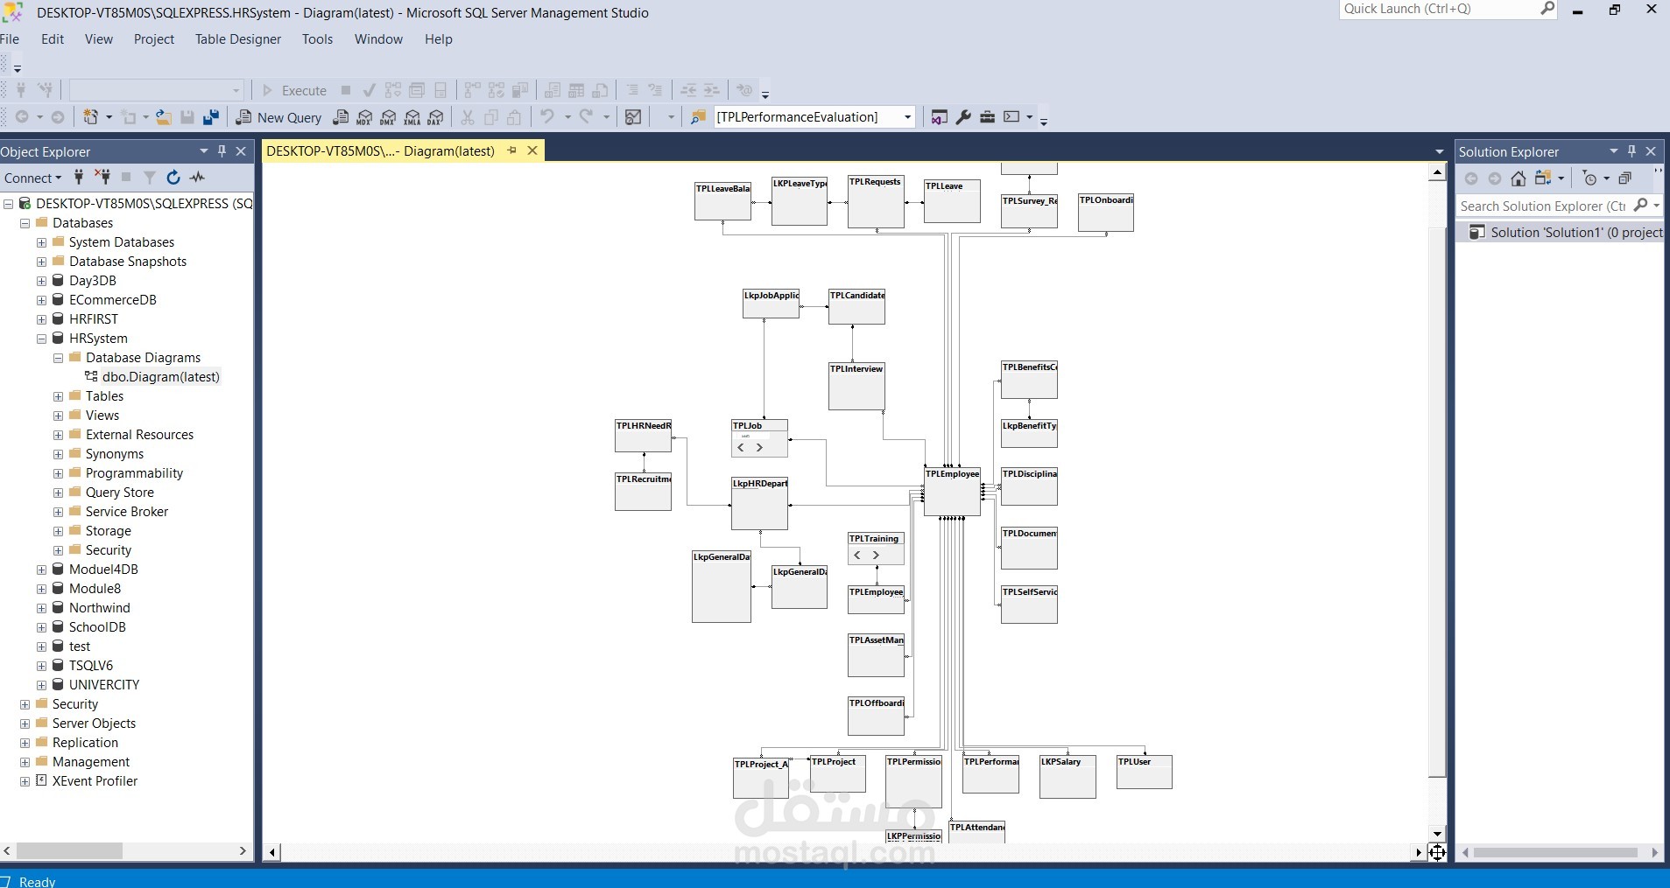Pin the Object Explorer panel

222,151
